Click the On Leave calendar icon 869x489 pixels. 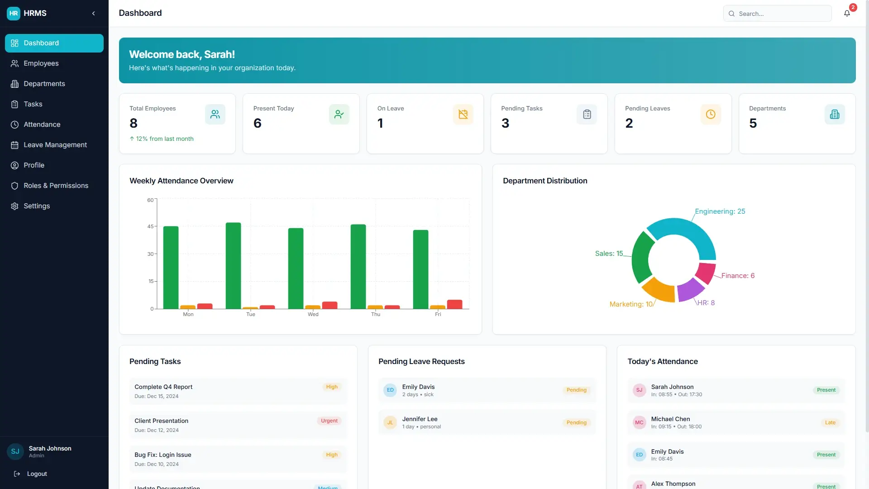[x=463, y=115]
